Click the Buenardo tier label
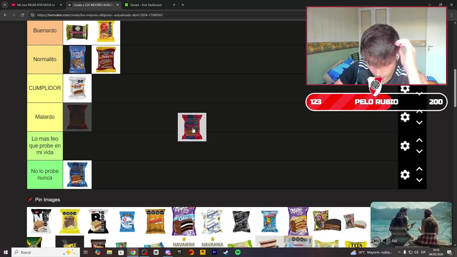The width and height of the screenshot is (457, 257). [45, 31]
